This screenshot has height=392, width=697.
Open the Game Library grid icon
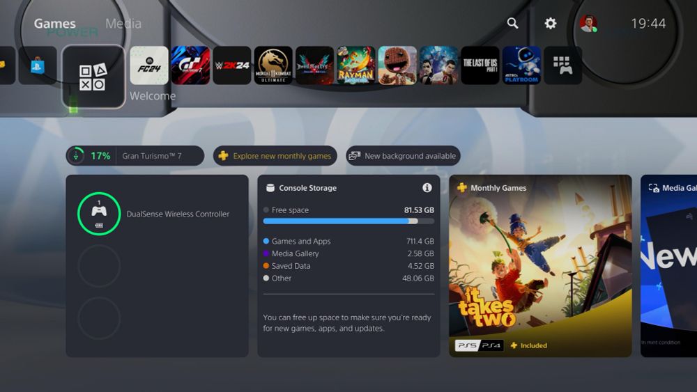[x=562, y=65]
